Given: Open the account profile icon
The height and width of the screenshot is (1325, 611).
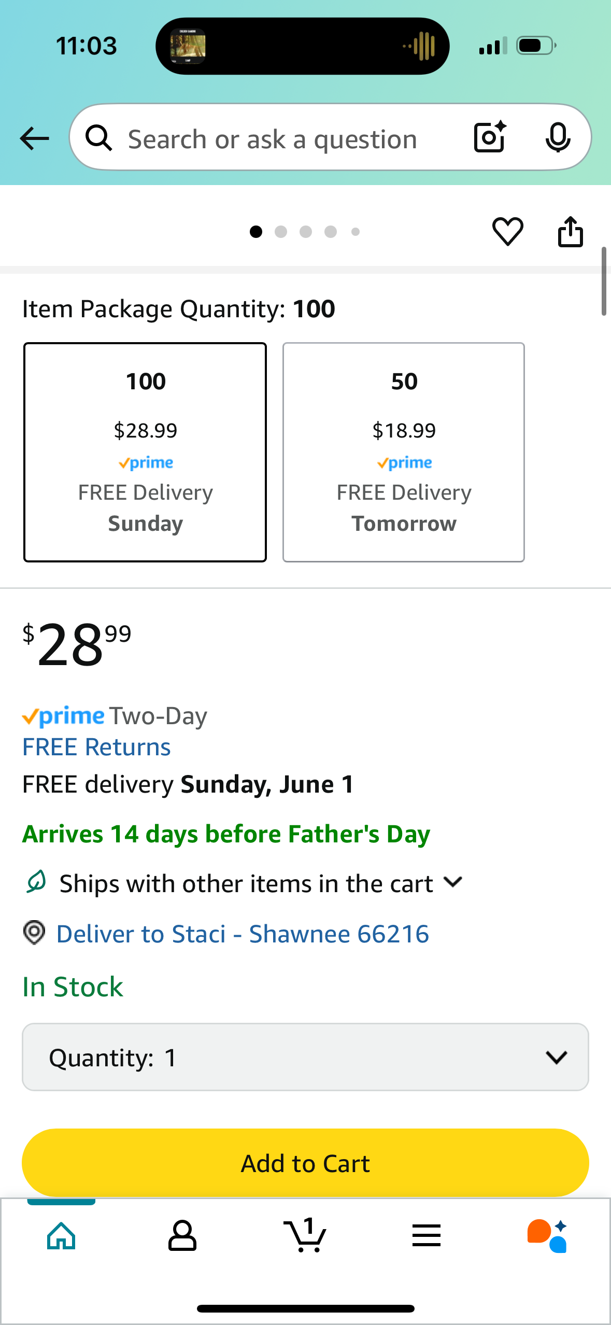Looking at the screenshot, I should coord(182,1236).
